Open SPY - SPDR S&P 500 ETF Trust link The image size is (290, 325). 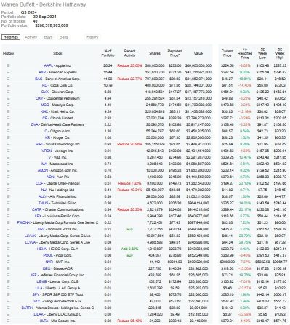coord(57,294)
